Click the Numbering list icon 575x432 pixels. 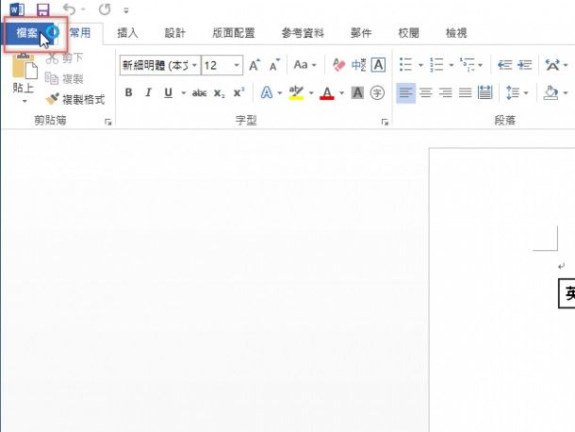tap(436, 65)
